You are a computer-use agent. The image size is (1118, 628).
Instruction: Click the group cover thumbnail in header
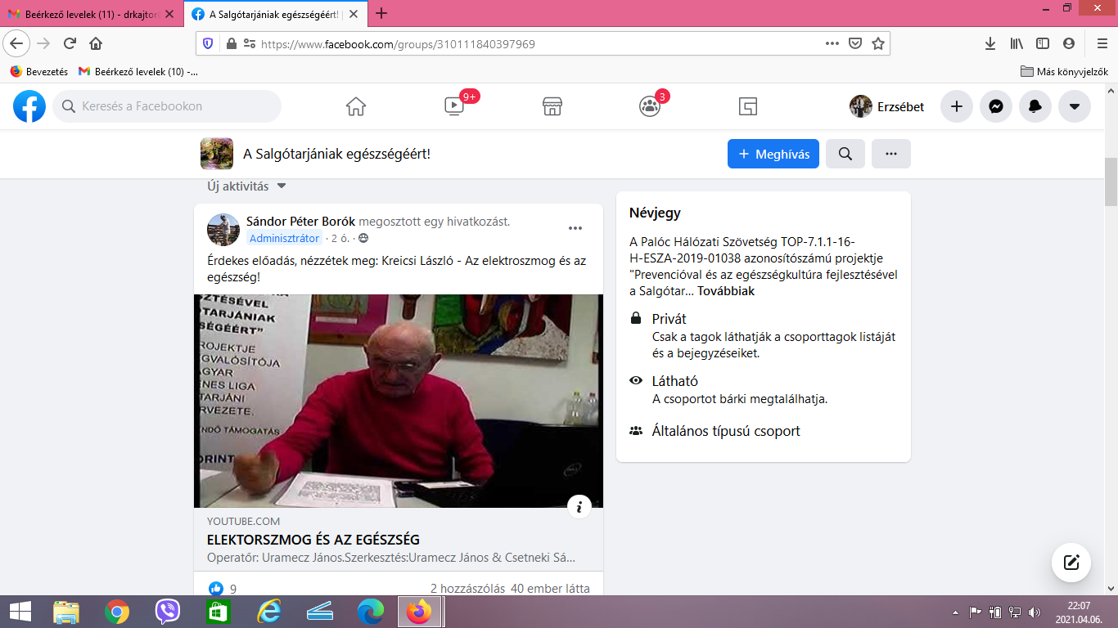point(217,154)
